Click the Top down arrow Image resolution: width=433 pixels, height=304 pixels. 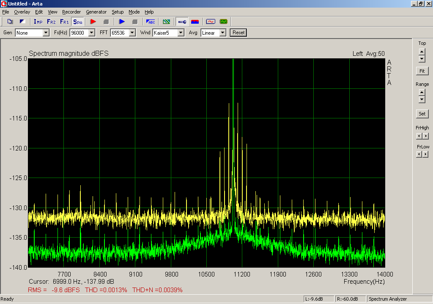pyautogui.click(x=422, y=59)
